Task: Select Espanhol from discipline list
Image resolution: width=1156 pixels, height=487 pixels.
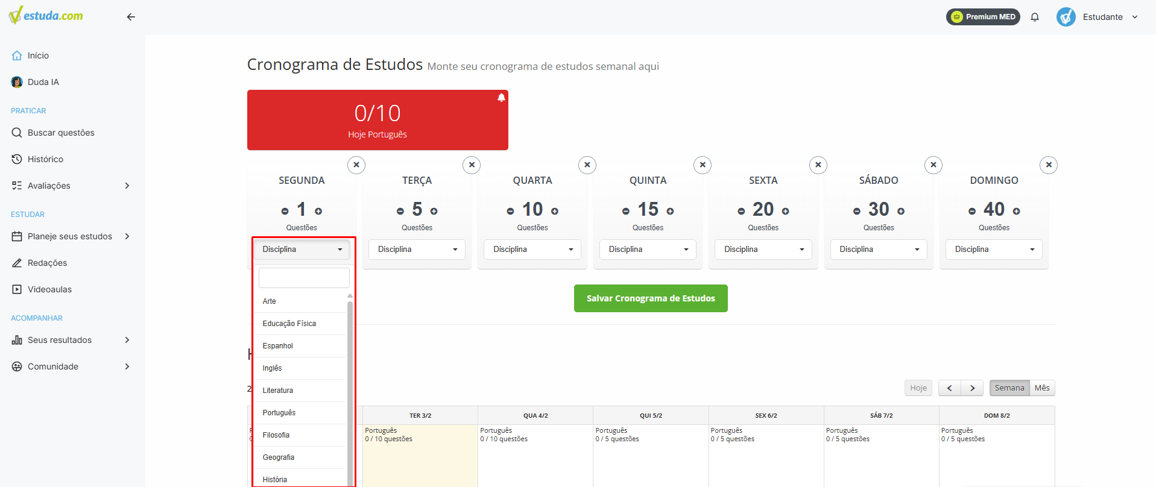Action: coord(300,346)
